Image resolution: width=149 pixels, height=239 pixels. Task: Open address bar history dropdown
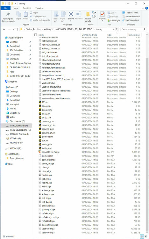point(114,29)
